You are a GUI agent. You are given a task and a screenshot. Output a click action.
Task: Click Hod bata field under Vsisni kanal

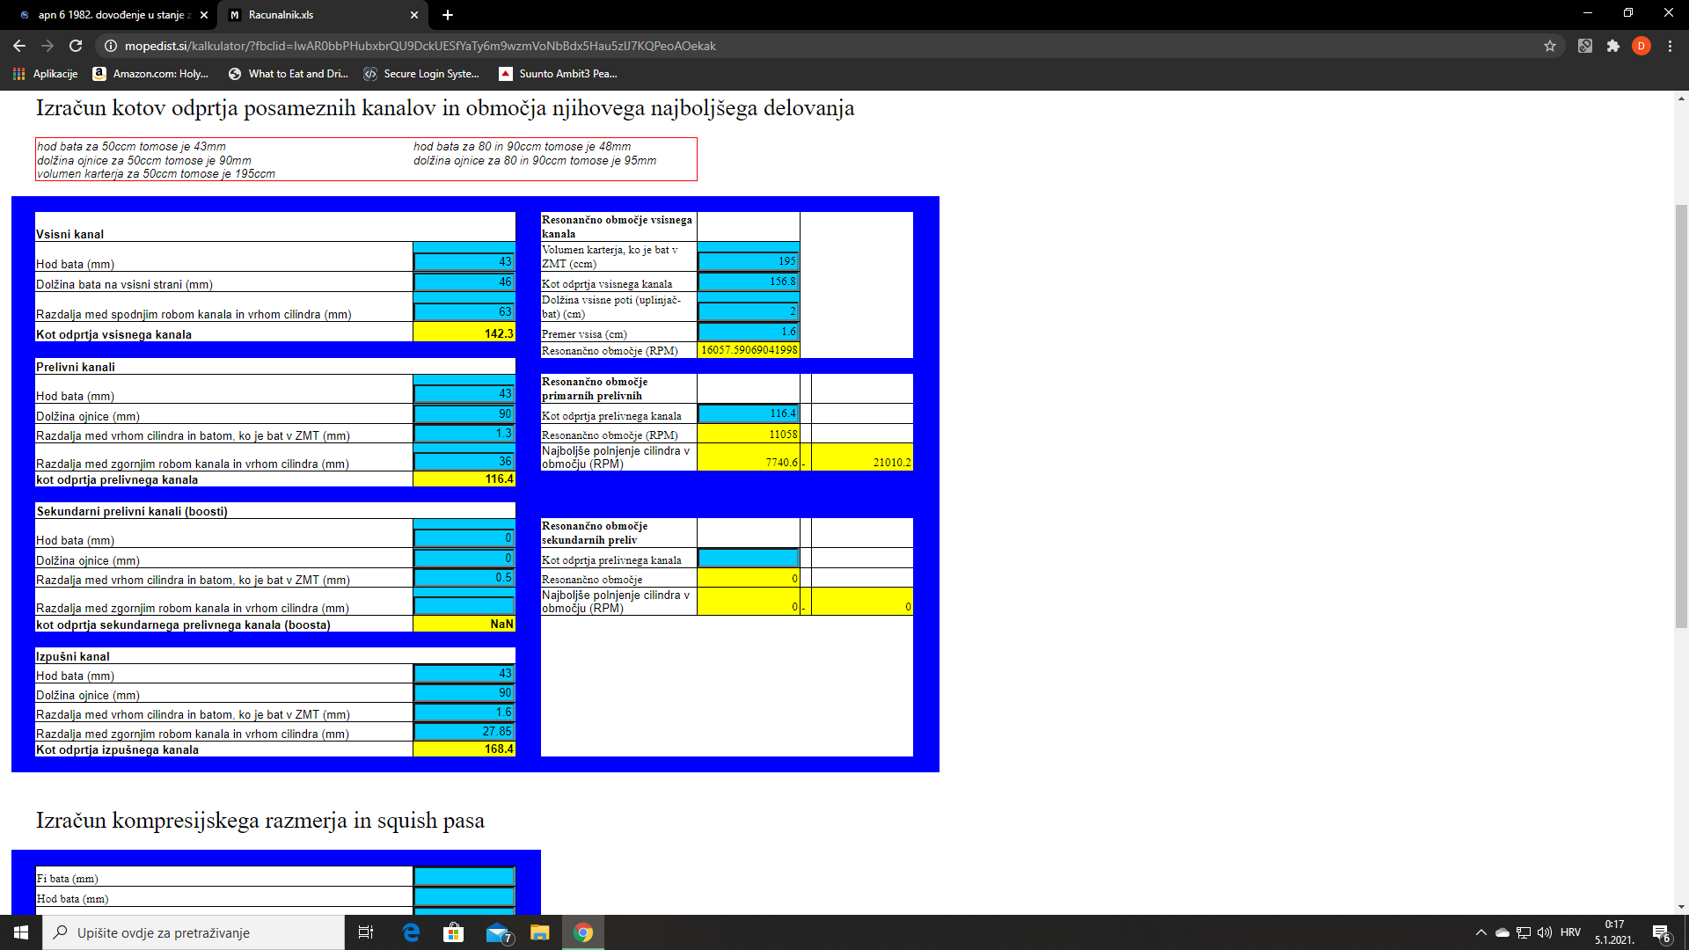coord(464,261)
